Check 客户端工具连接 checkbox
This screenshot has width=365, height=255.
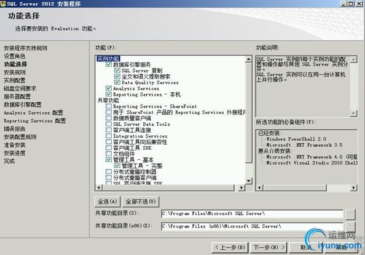108,130
